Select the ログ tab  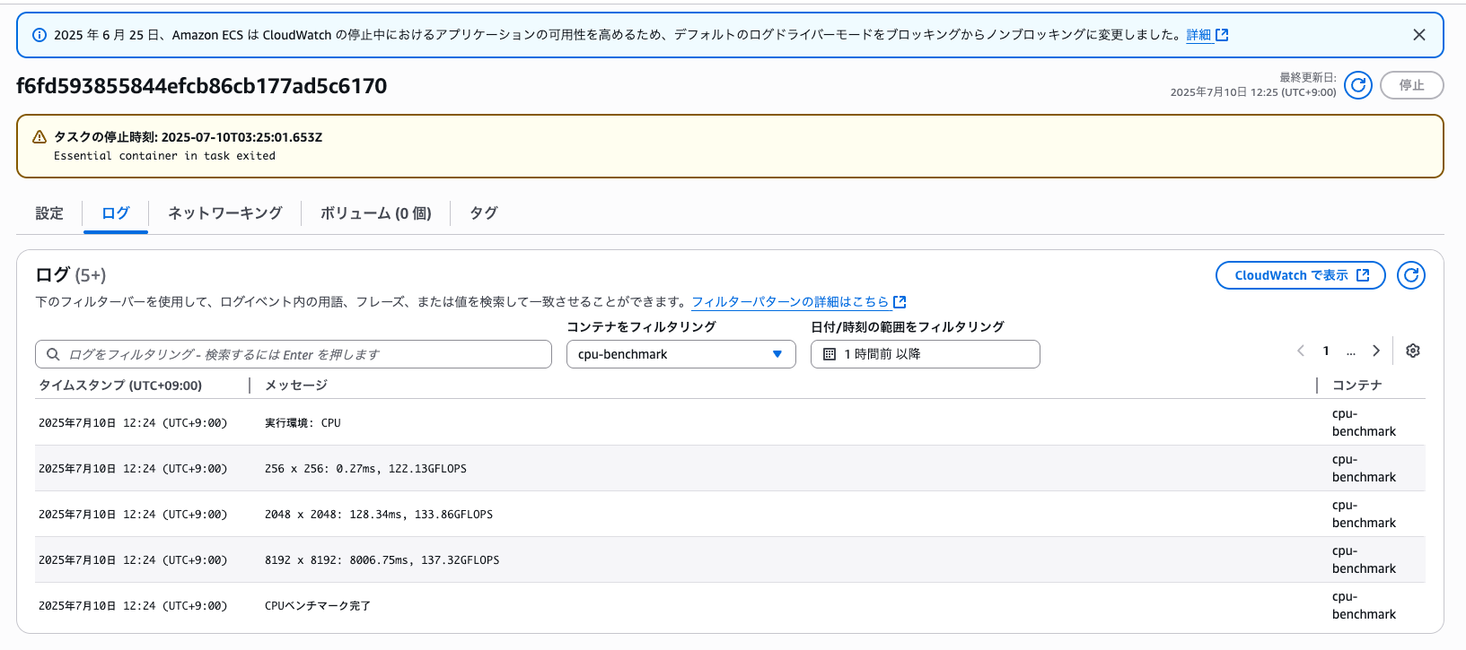coord(116,213)
